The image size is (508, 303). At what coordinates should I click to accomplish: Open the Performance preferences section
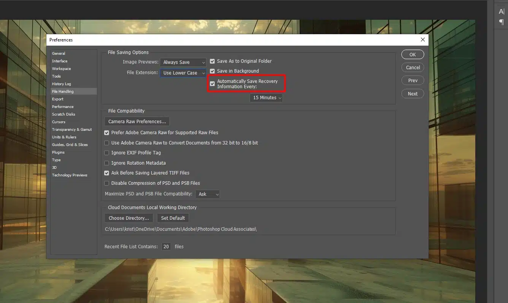[62, 106]
